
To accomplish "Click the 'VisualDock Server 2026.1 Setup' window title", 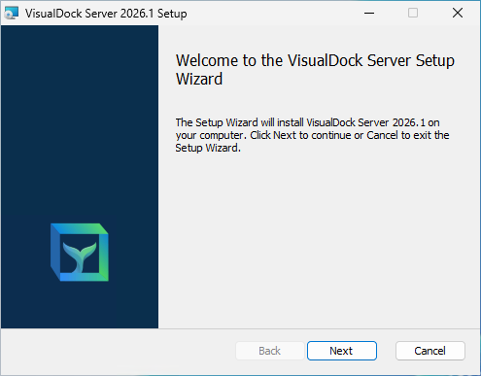I will pyautogui.click(x=106, y=14).
